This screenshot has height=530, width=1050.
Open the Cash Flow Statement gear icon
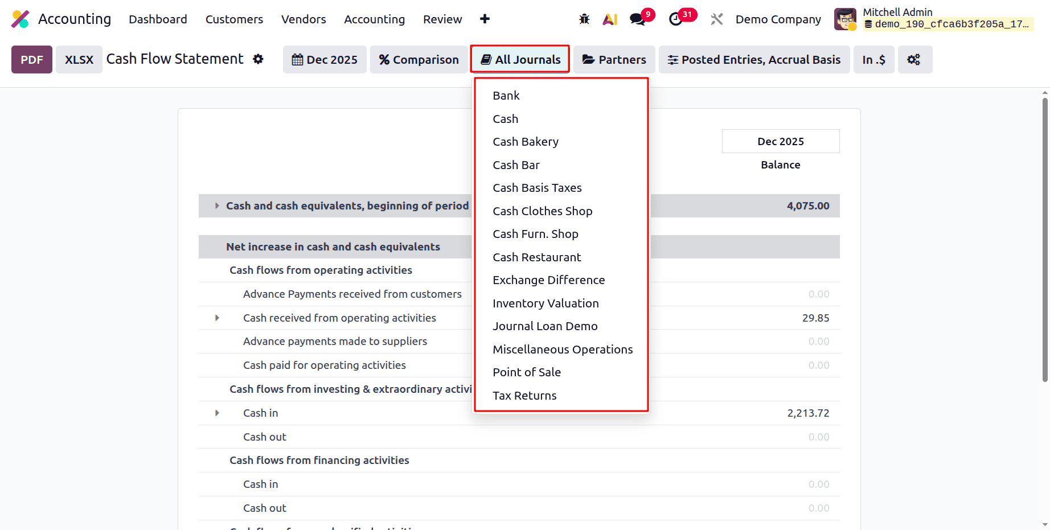pyautogui.click(x=259, y=59)
